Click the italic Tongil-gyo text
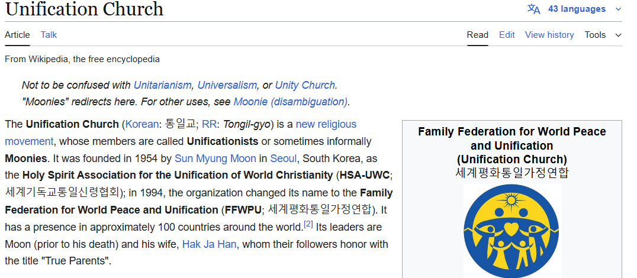 246,124
